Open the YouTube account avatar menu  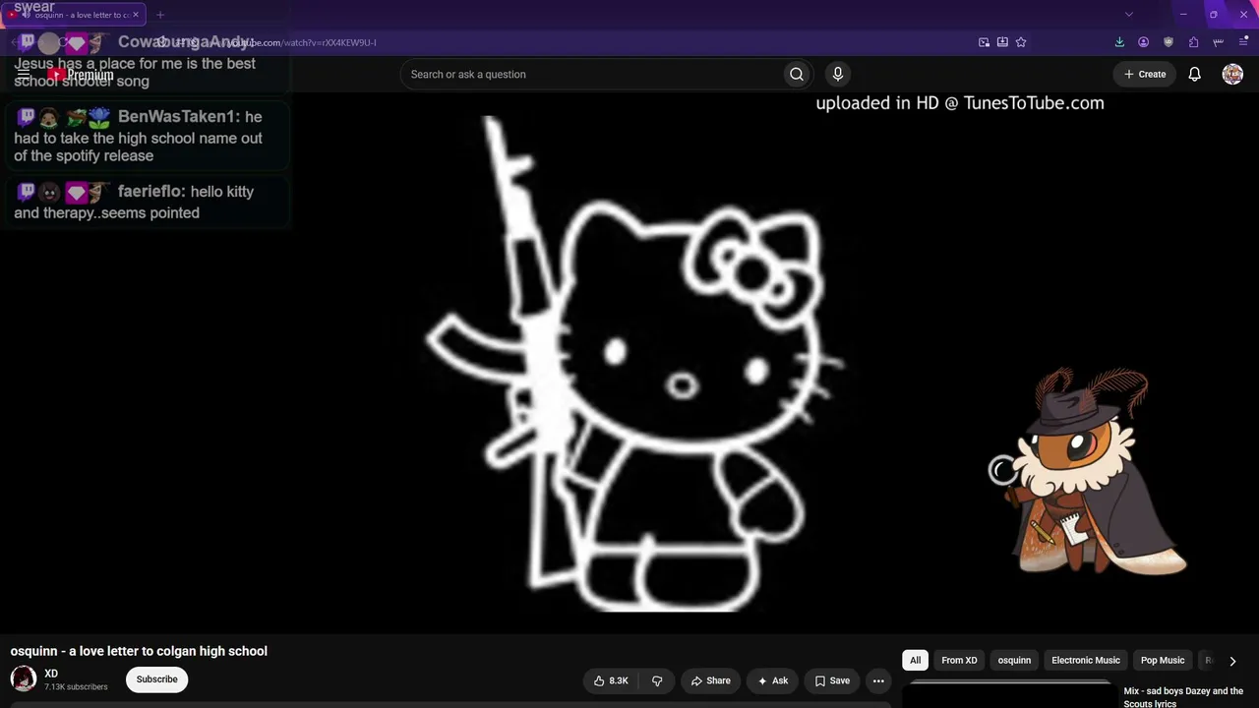[x=1232, y=74]
